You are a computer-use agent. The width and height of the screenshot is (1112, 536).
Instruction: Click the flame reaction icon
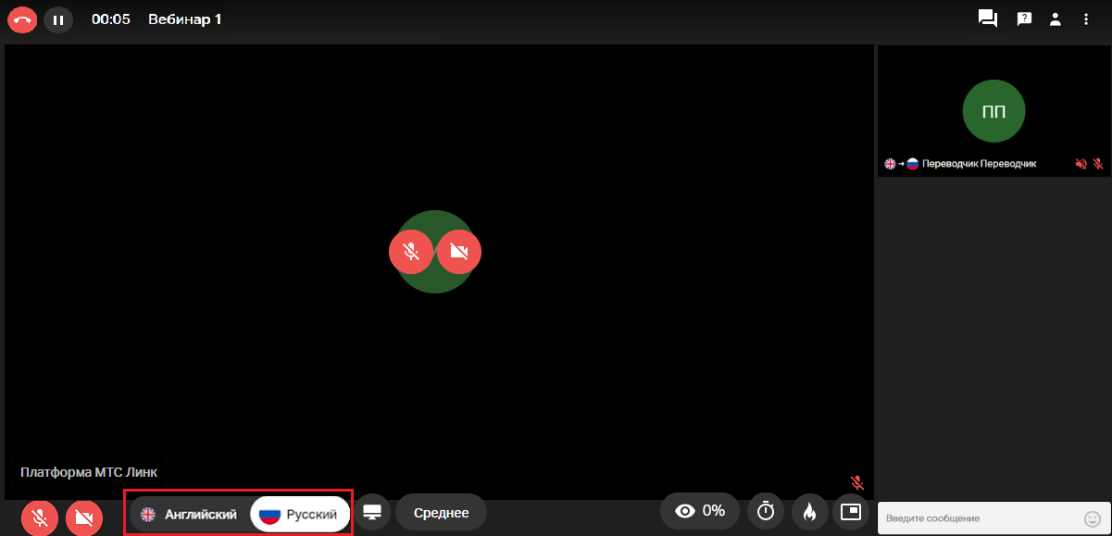click(x=809, y=511)
